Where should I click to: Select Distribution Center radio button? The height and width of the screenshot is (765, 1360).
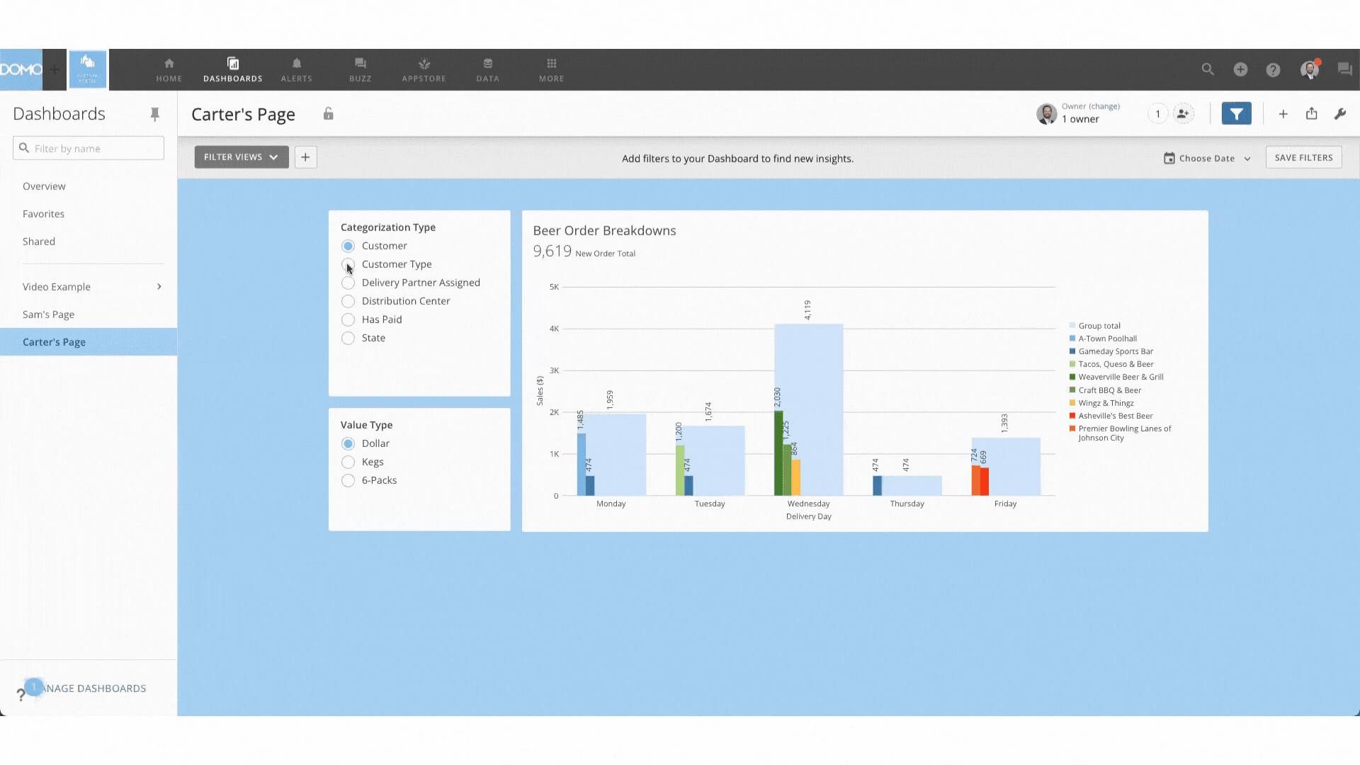pyautogui.click(x=348, y=301)
